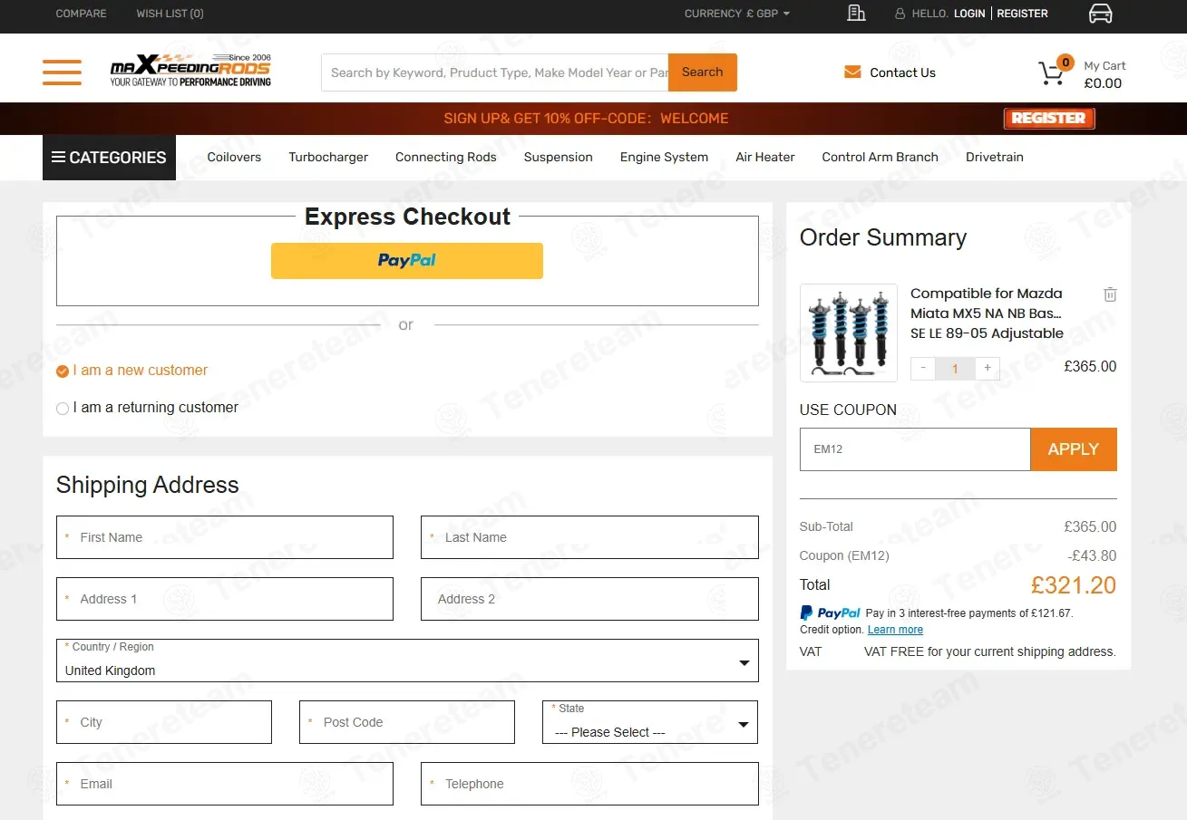This screenshot has height=820, width=1187.
Task: Click the Contact Us envelope icon
Action: tap(852, 72)
